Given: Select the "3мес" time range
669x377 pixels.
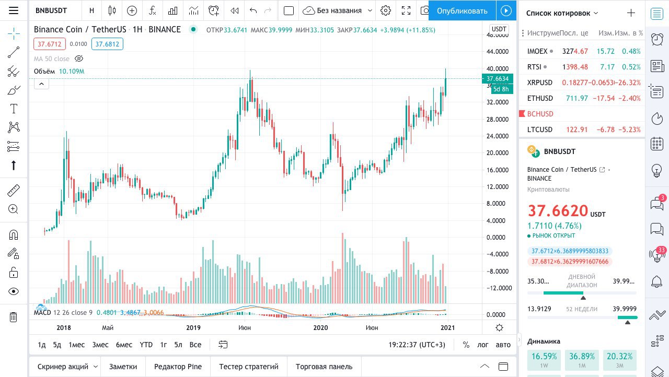Looking at the screenshot, I should 100,345.
